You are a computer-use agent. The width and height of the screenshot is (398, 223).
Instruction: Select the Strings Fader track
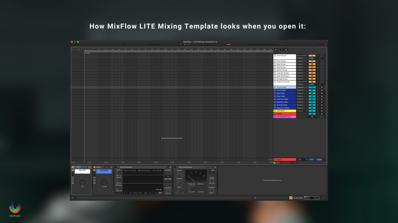tap(285, 105)
